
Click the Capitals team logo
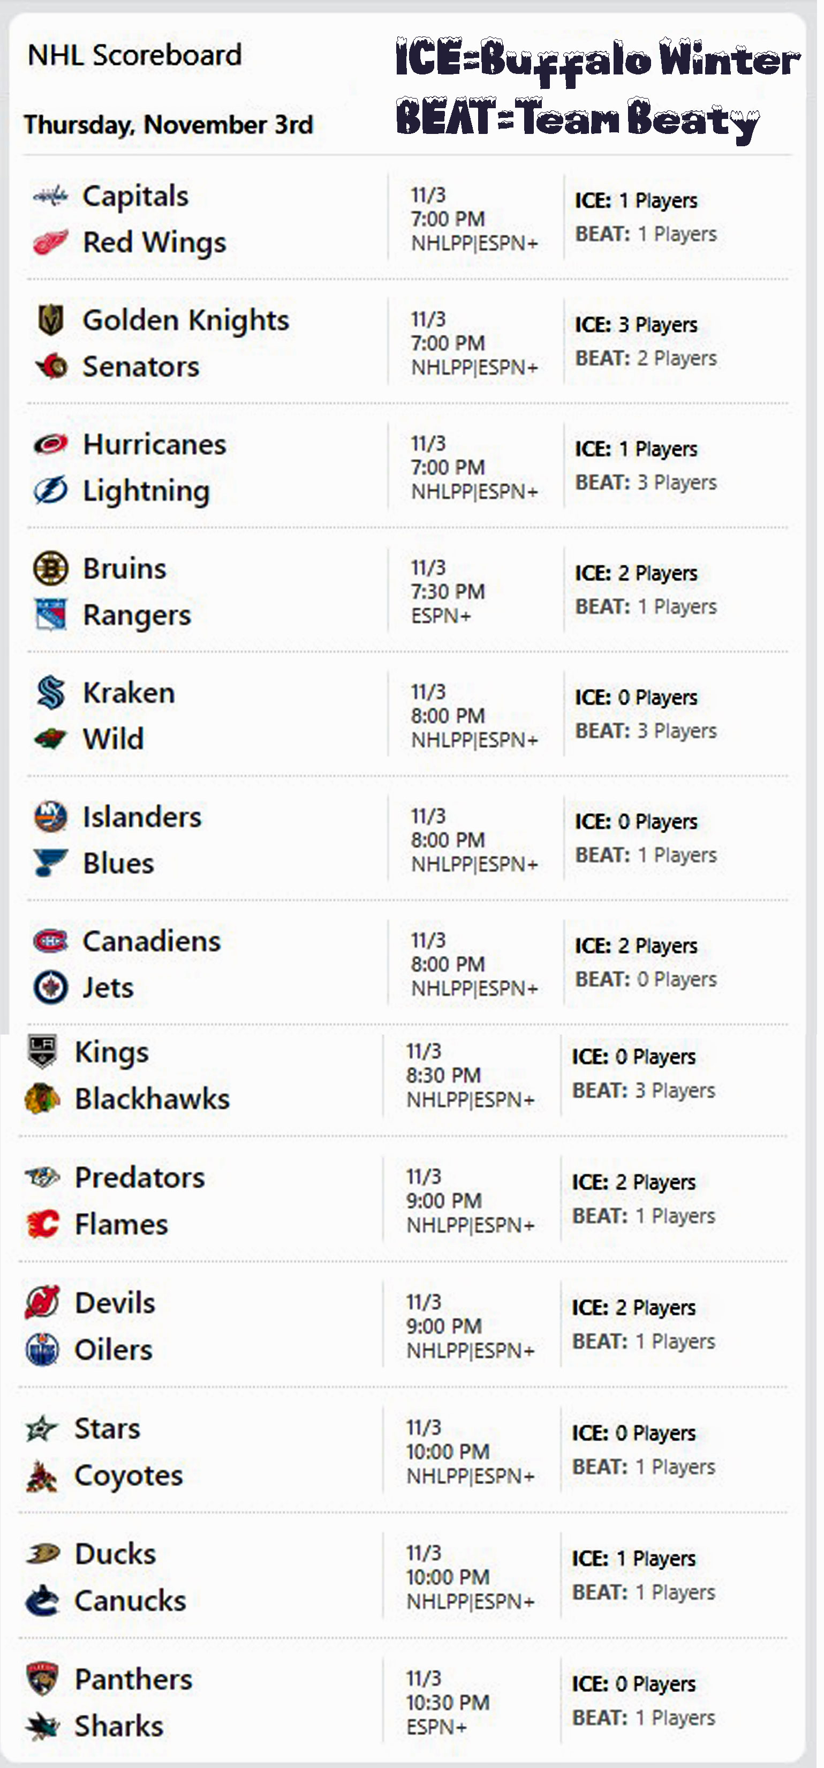(51, 197)
